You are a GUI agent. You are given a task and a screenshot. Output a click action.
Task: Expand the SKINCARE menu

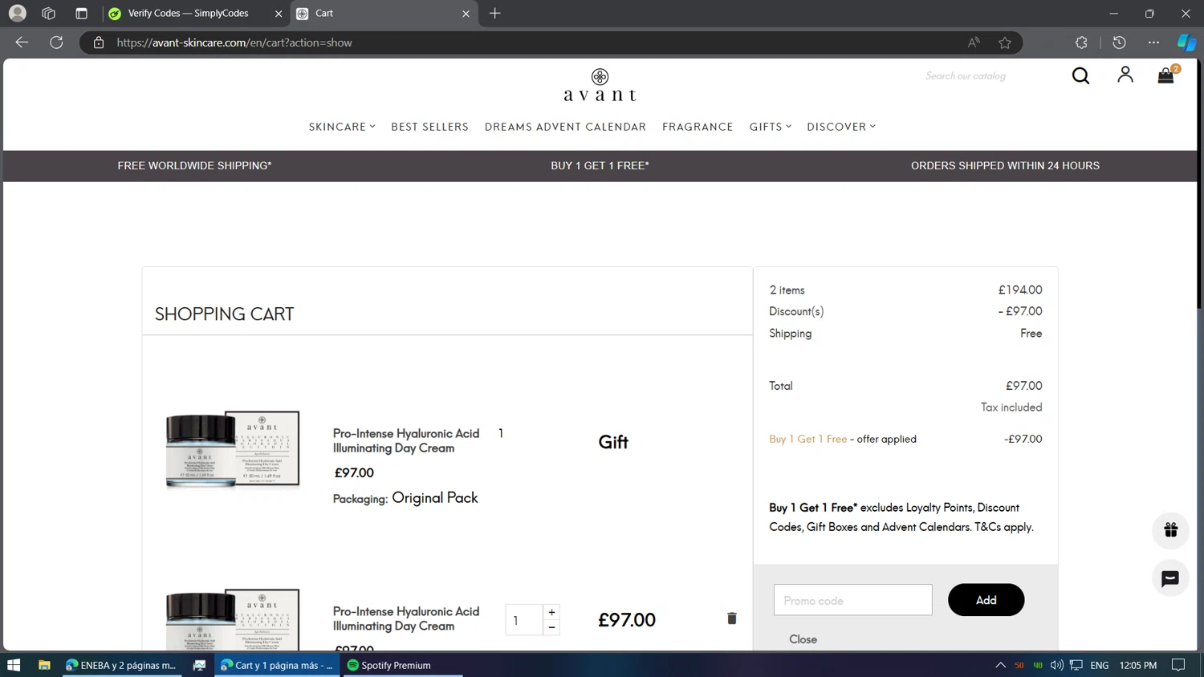coord(342,127)
